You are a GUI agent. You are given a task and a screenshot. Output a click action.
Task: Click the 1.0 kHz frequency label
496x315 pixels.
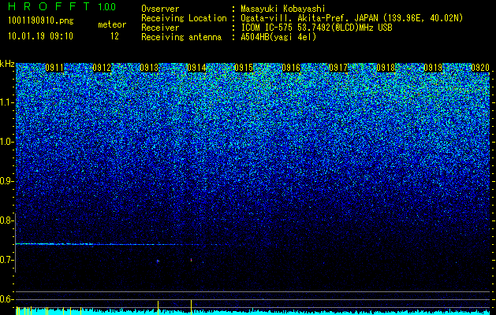(6, 142)
